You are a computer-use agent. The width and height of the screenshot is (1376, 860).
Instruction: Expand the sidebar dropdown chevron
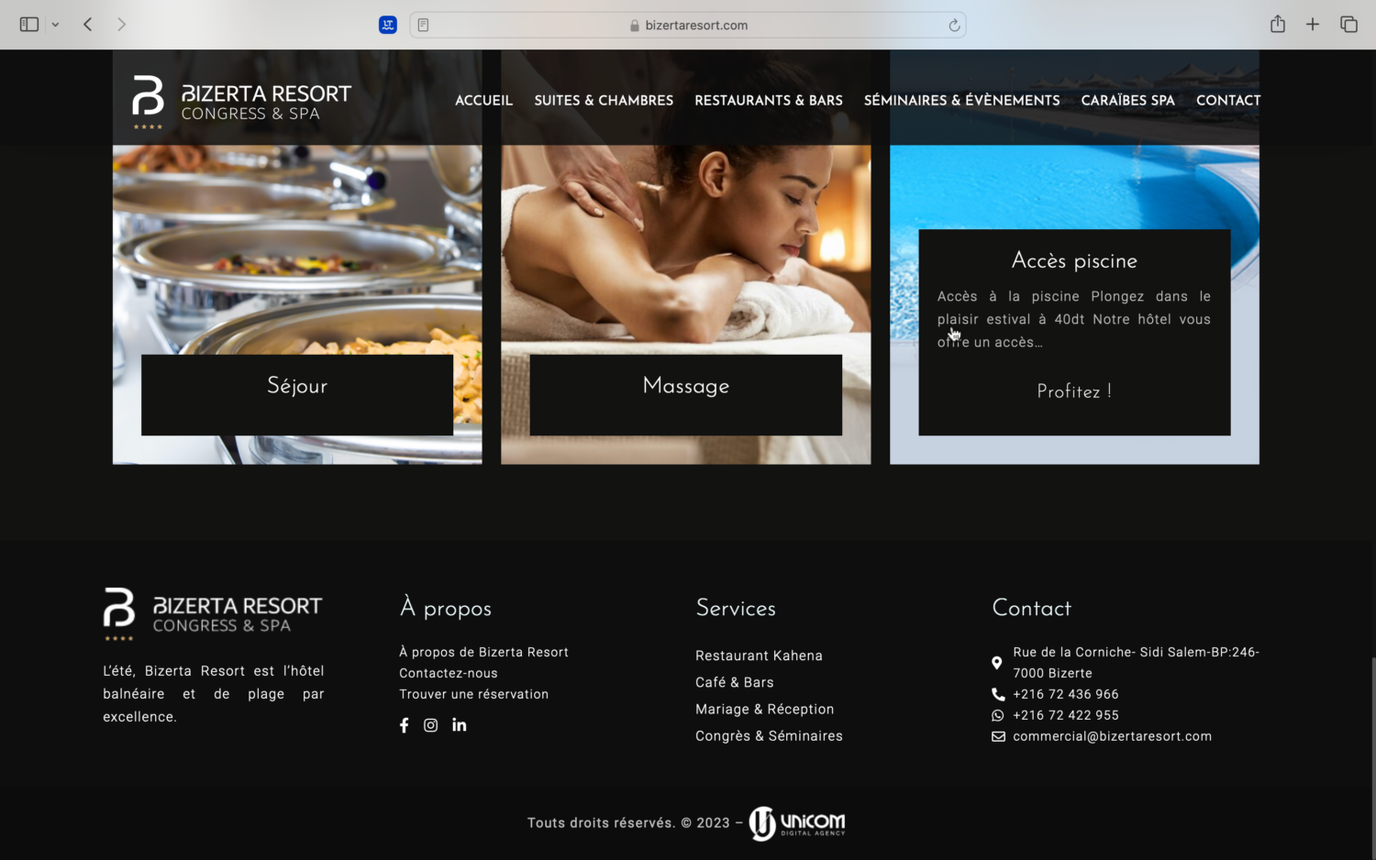(56, 25)
